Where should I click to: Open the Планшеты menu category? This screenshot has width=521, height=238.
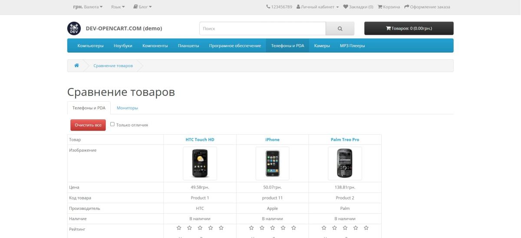(188, 46)
